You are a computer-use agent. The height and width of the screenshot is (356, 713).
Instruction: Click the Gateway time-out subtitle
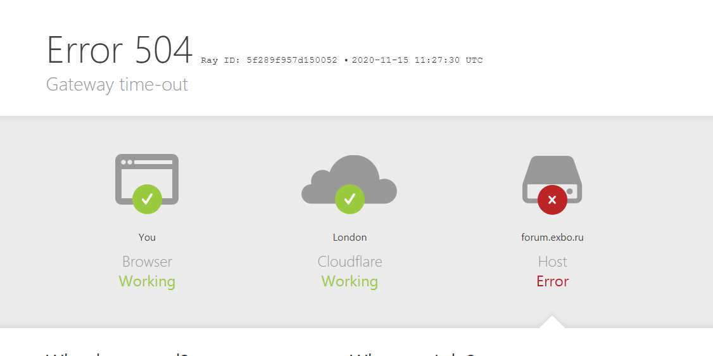click(117, 85)
